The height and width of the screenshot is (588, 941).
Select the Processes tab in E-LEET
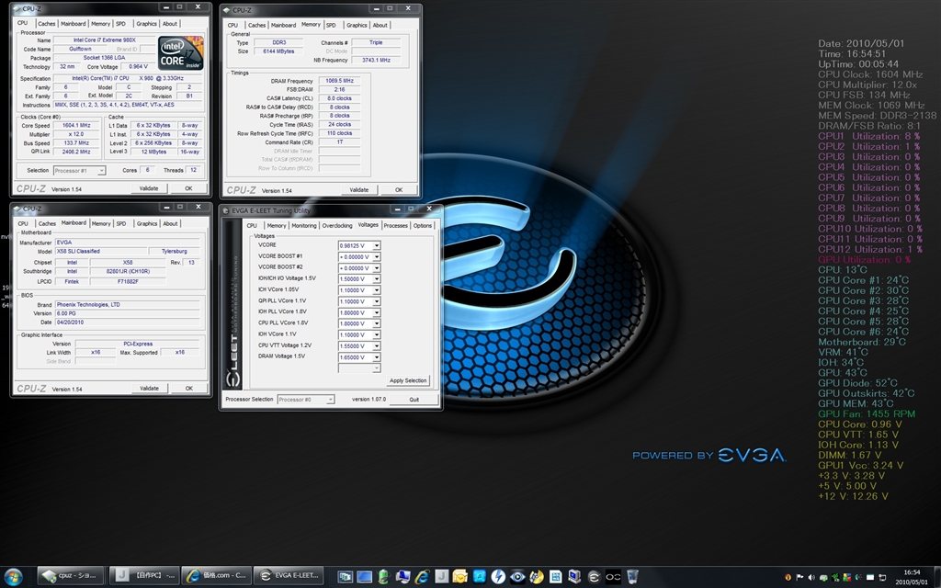pos(395,226)
